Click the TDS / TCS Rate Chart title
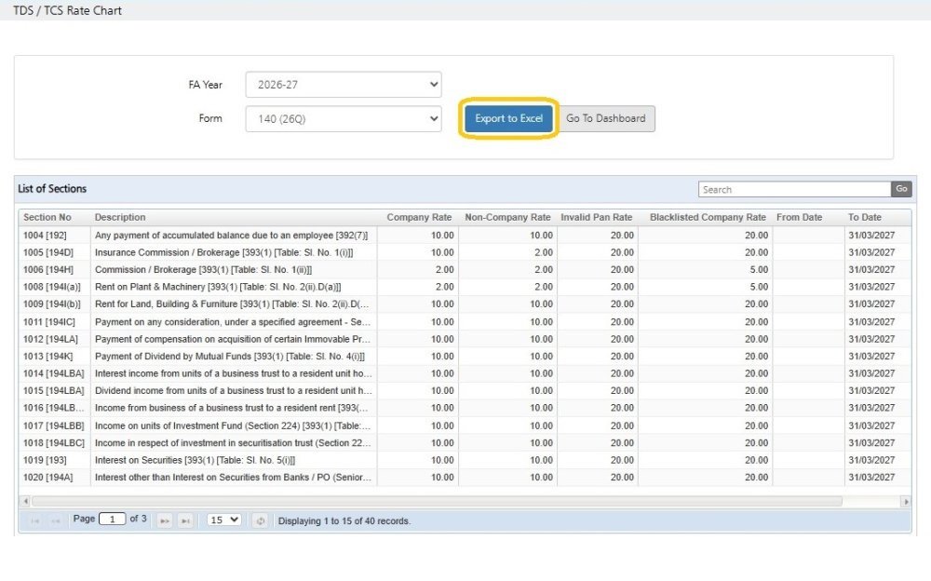Viewport: 931px width, 581px height. [x=67, y=10]
